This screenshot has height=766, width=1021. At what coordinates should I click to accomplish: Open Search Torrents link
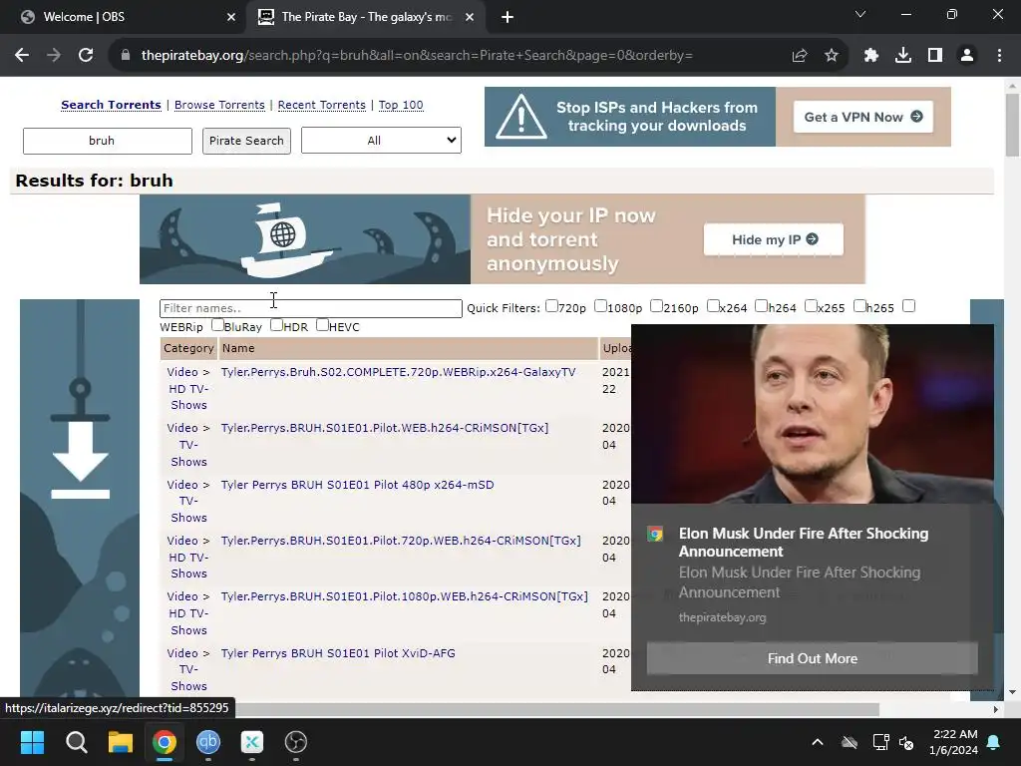point(111,105)
